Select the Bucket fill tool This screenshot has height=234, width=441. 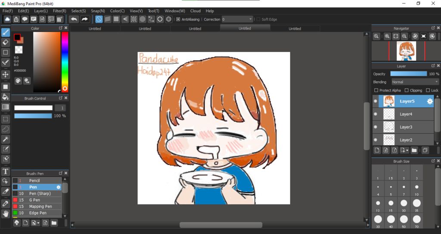(5, 97)
